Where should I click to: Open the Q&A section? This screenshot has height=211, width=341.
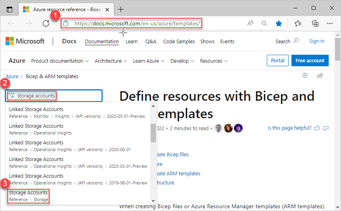[x=151, y=41]
